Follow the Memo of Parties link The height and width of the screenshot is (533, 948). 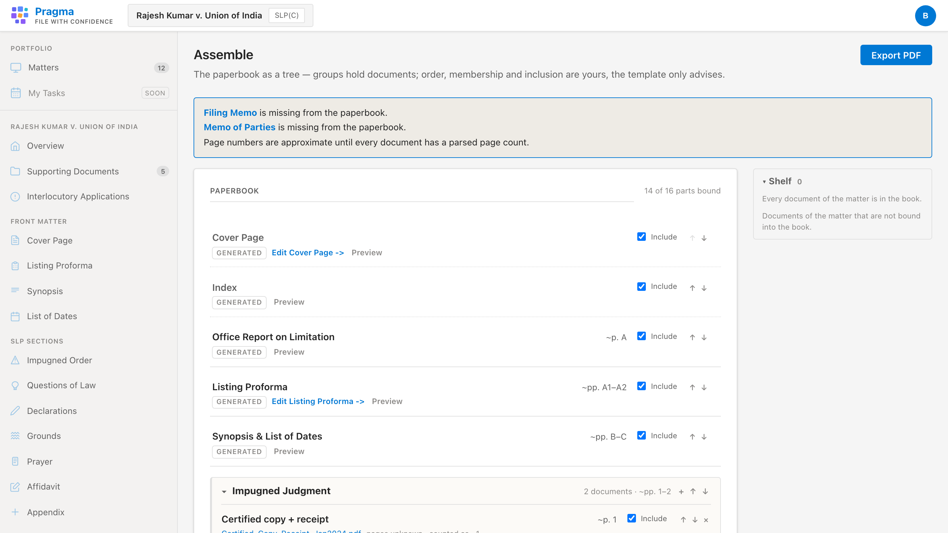coord(239,127)
